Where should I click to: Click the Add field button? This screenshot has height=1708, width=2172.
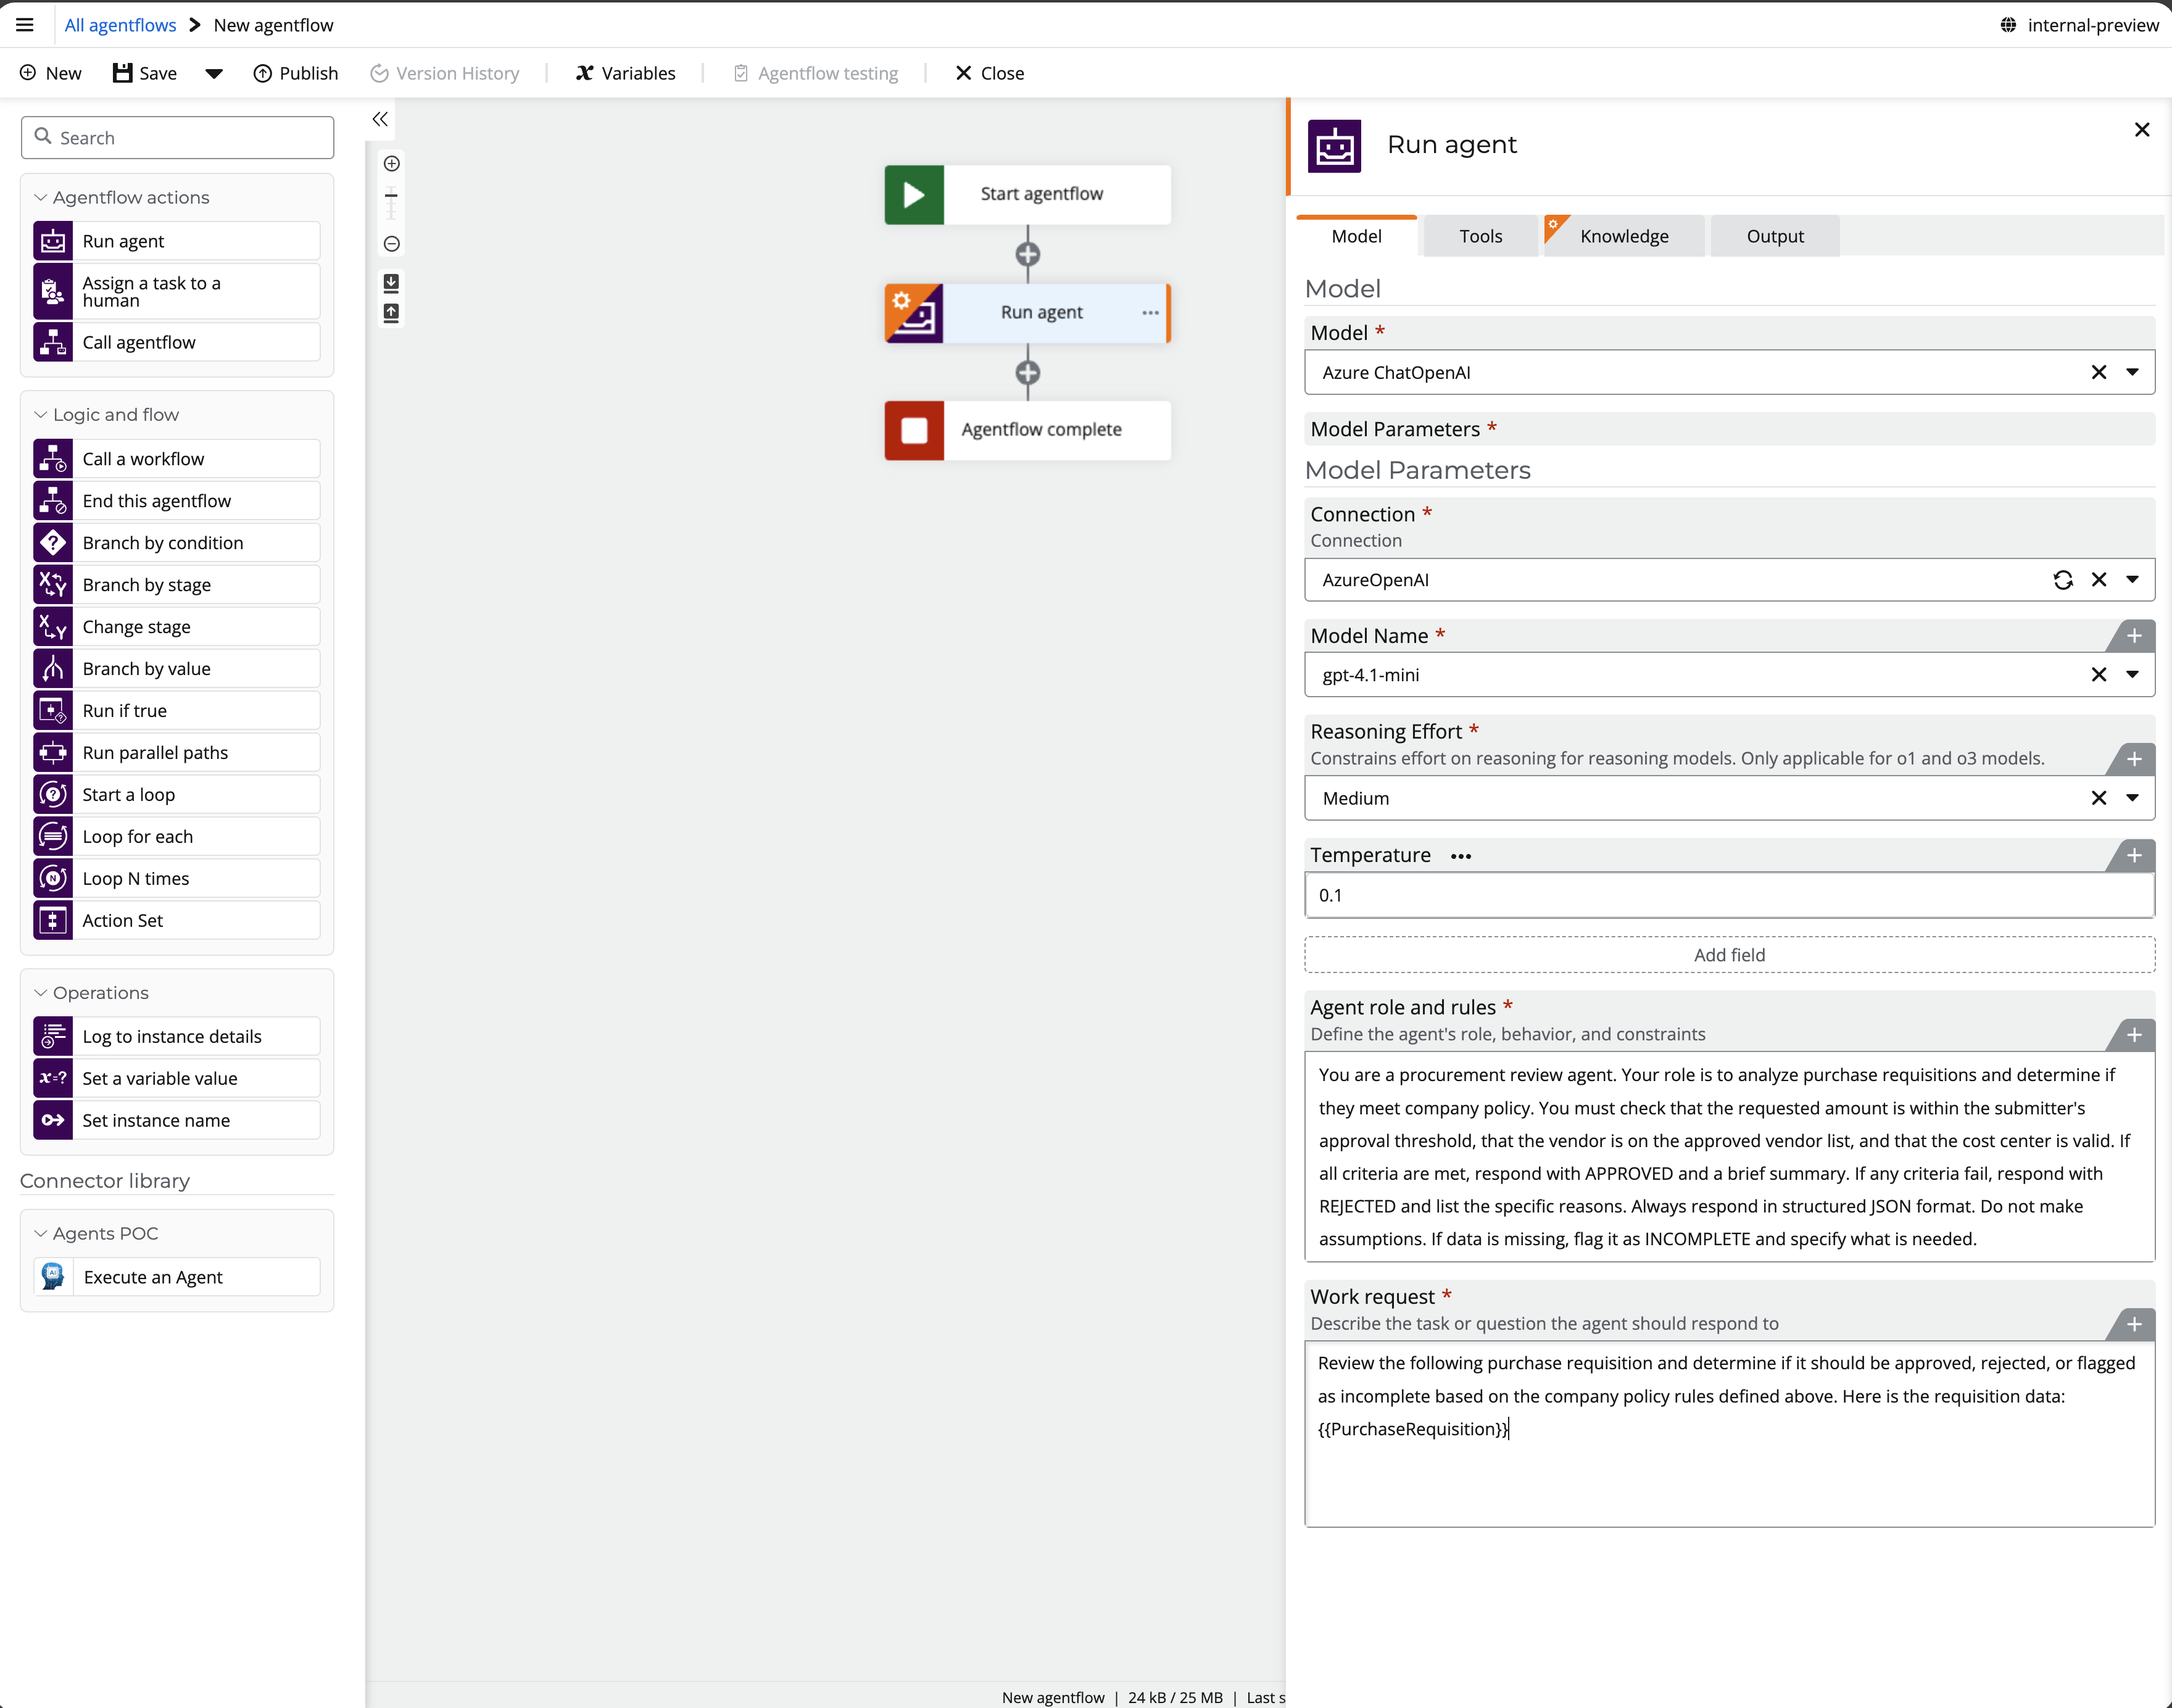(x=1728, y=955)
